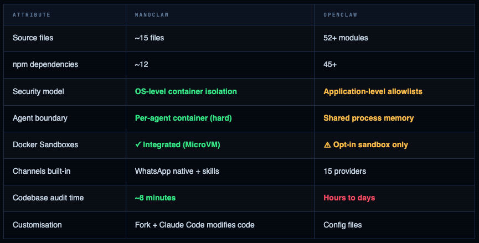The image size is (479, 243).
Task: Click the Source files row label
Action: [x=33, y=38]
